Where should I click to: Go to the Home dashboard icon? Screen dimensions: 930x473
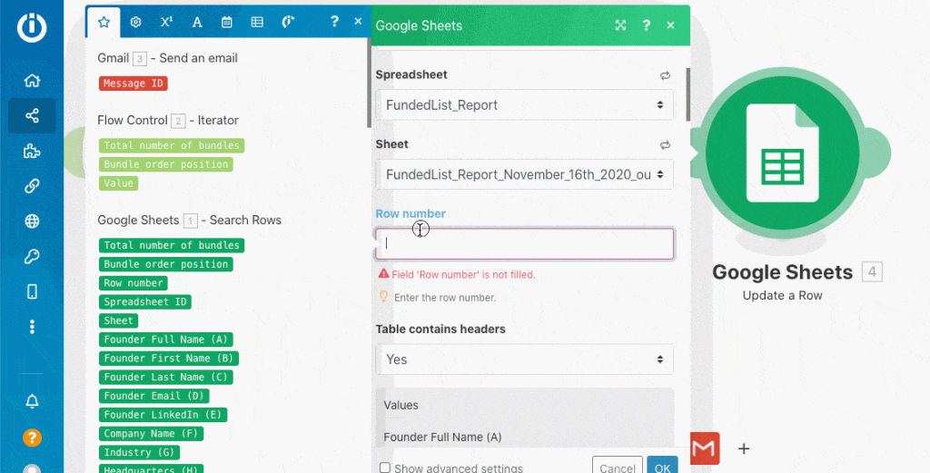tap(32, 81)
